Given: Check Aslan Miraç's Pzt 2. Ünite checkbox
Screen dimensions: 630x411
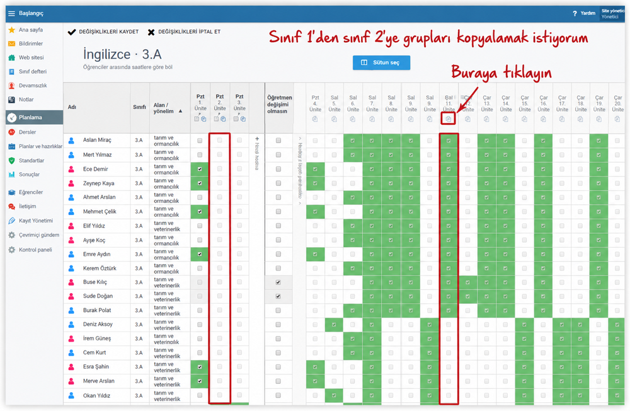Looking at the screenshot, I should (219, 141).
